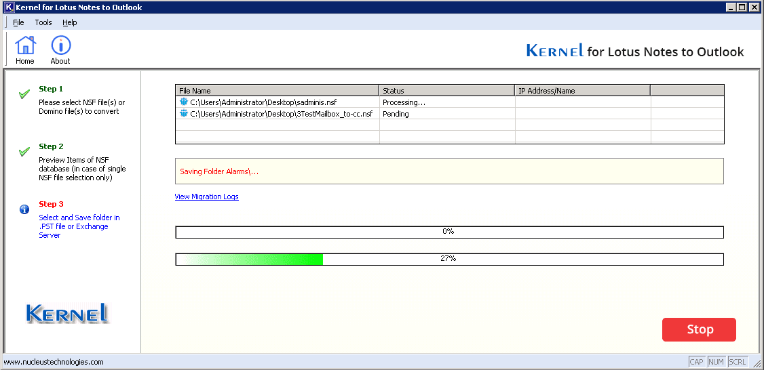Viewport: 764px width, 370px height.
Task: Open the File menu
Action: click(x=18, y=22)
